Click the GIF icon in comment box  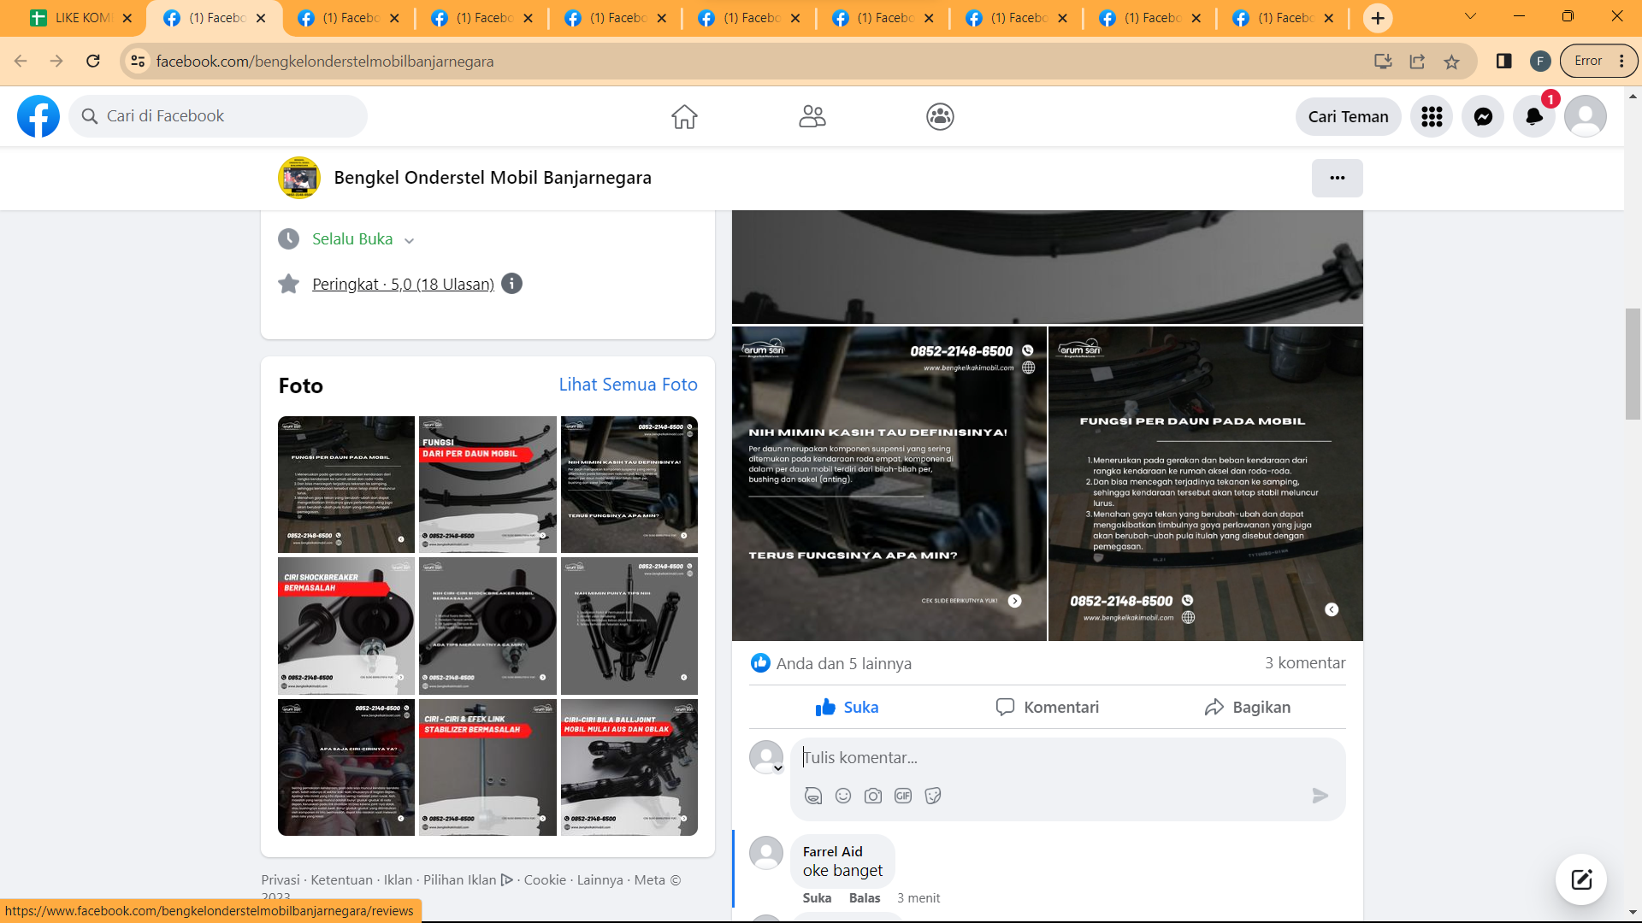point(903,796)
